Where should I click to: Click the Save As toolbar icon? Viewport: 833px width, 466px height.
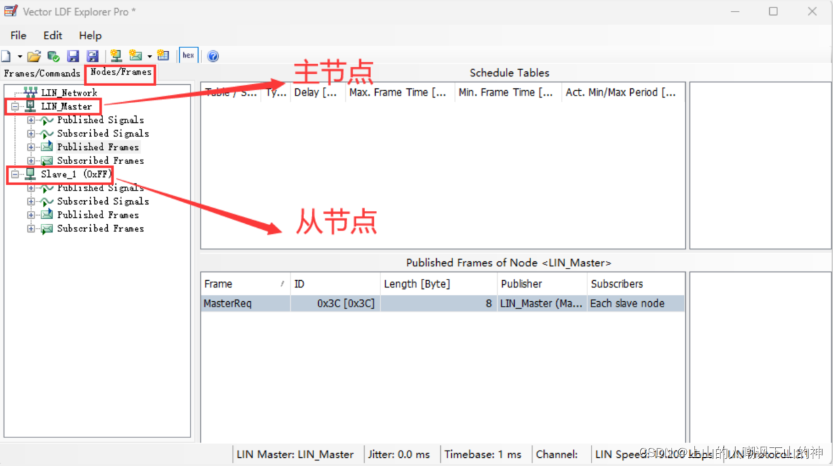pos(93,56)
